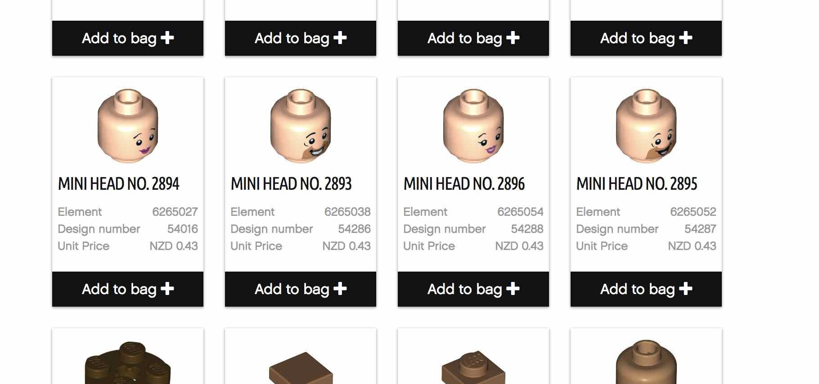The width and height of the screenshot is (819, 384).
Task: Click the Mini Head No. 2894 image
Action: (128, 126)
